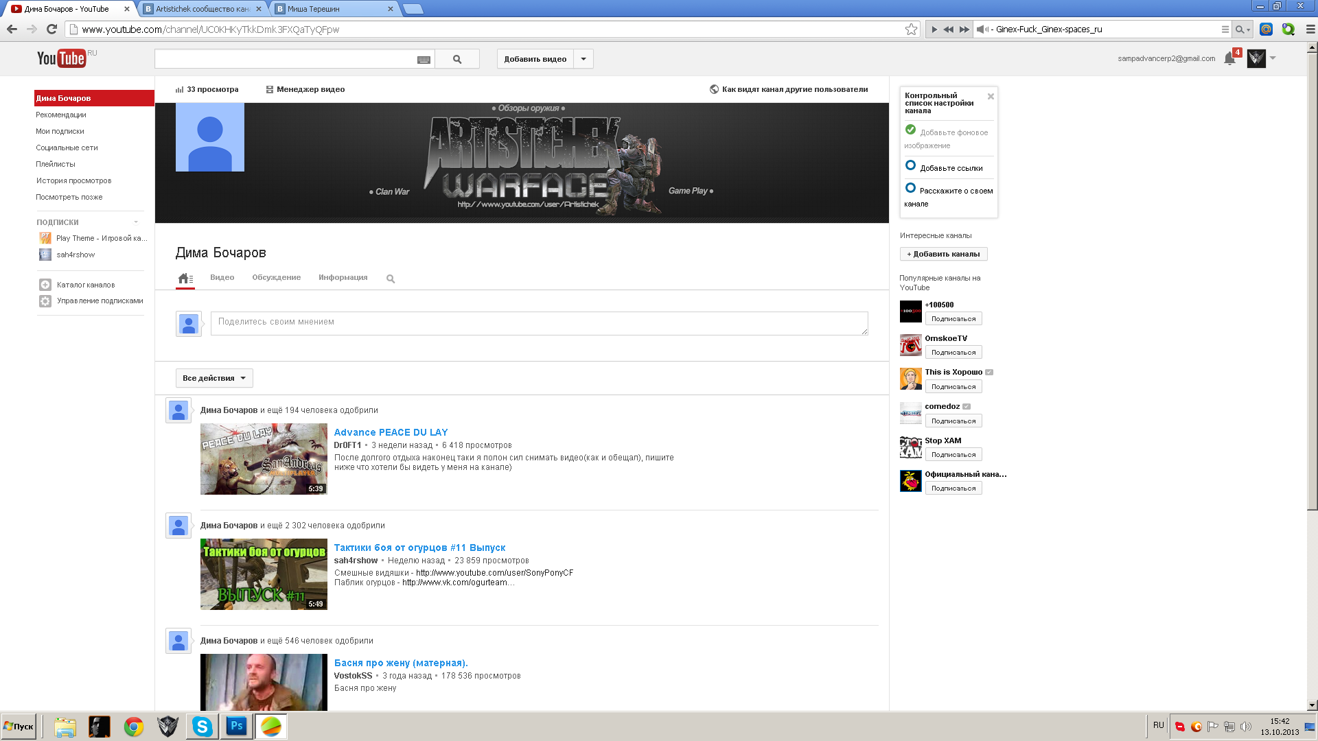Screen dimensions: 1318x741
Task: Click the channel home tab icon
Action: tap(185, 278)
